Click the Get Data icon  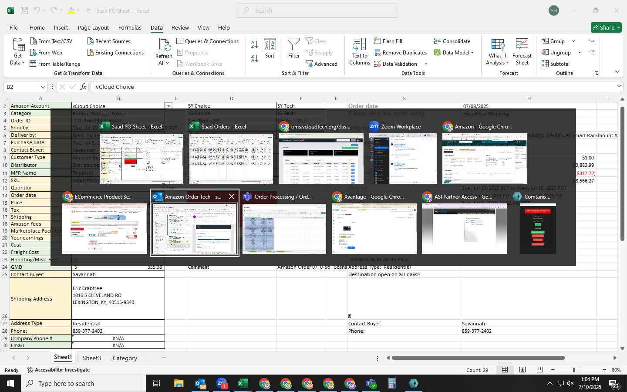tap(18, 45)
